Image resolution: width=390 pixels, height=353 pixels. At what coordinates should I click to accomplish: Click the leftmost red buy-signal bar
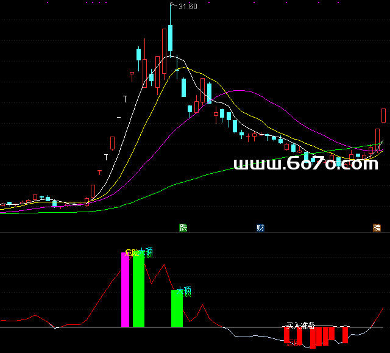coord(286,335)
